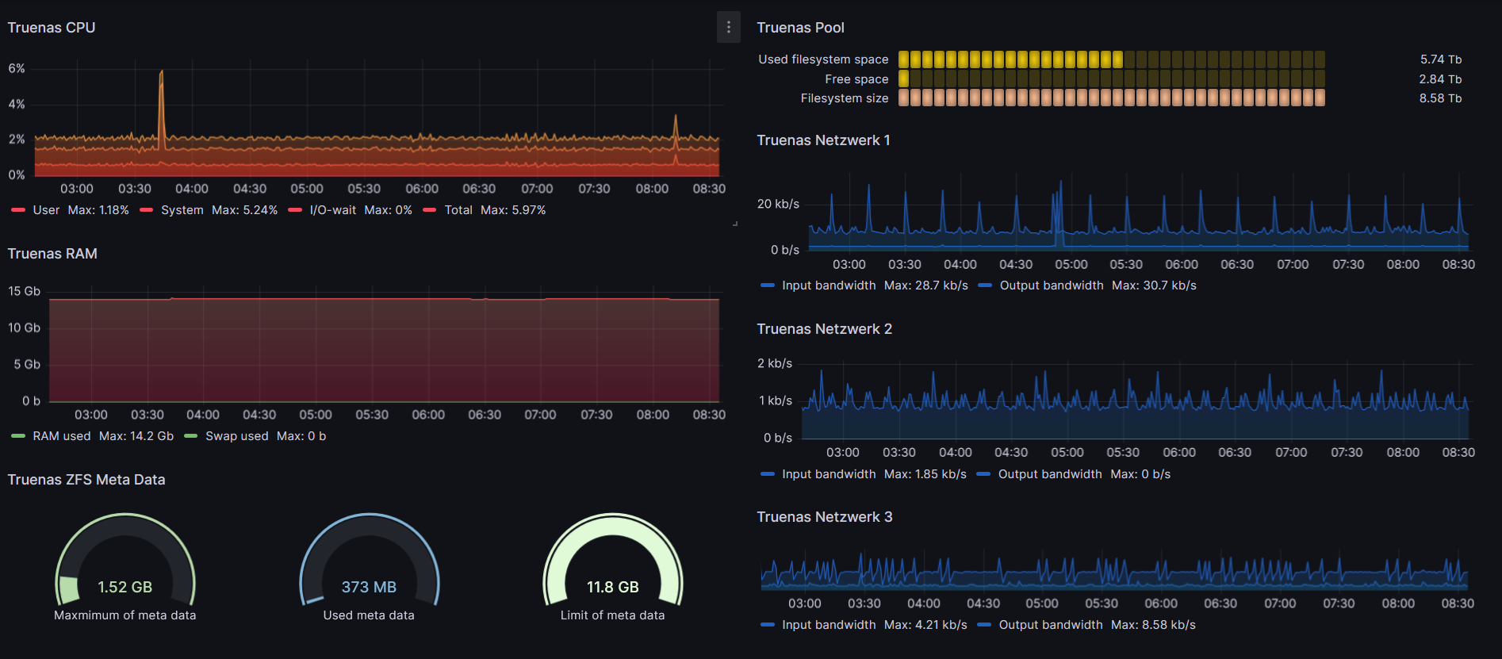Toggle Netzwerk 1 Output bandwidth series
1502x659 pixels.
(1052, 285)
